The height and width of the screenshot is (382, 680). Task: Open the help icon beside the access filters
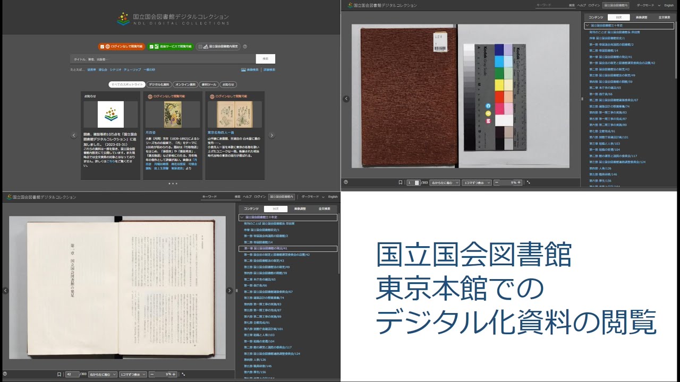[x=245, y=47]
